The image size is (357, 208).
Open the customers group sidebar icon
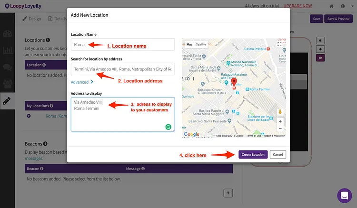pos(8,84)
